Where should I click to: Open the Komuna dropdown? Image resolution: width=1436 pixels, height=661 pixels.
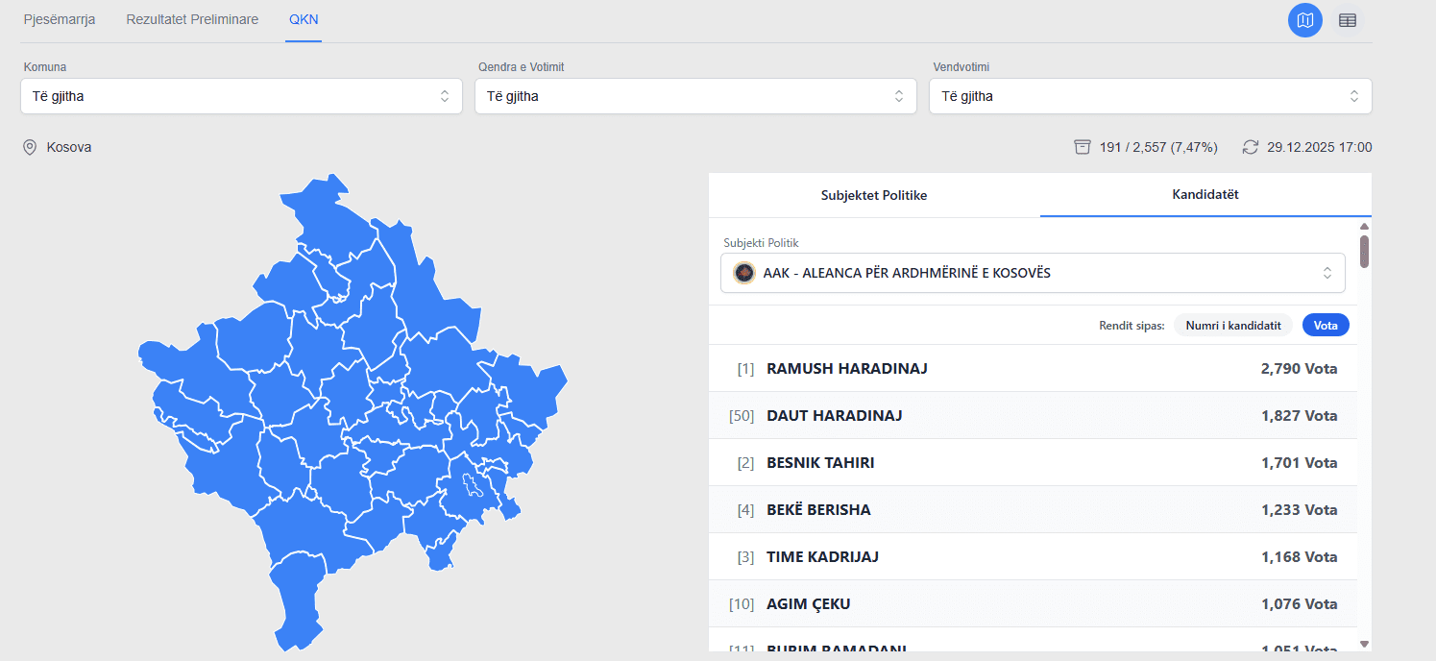pos(241,96)
